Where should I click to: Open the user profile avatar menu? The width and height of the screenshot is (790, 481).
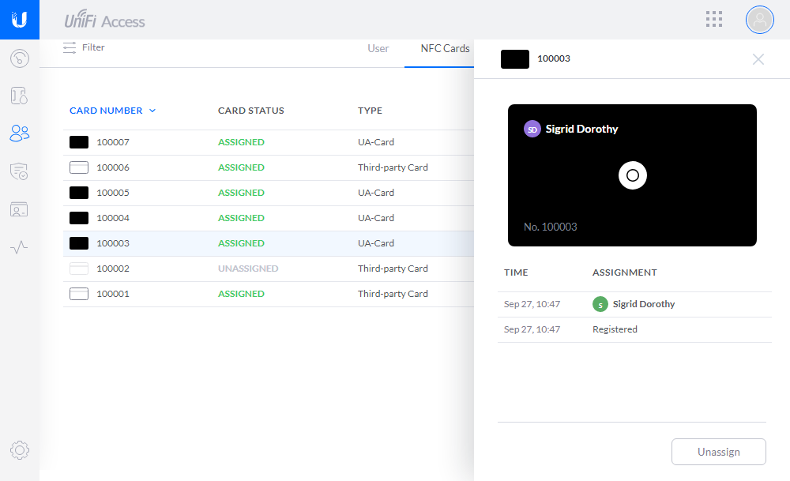(x=760, y=20)
